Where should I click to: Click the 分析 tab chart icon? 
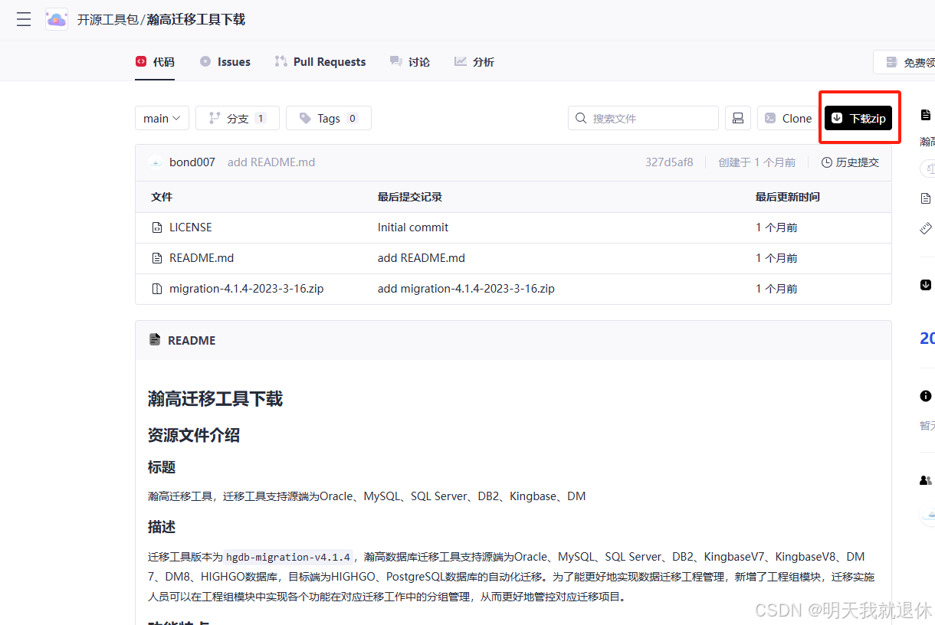tap(461, 61)
